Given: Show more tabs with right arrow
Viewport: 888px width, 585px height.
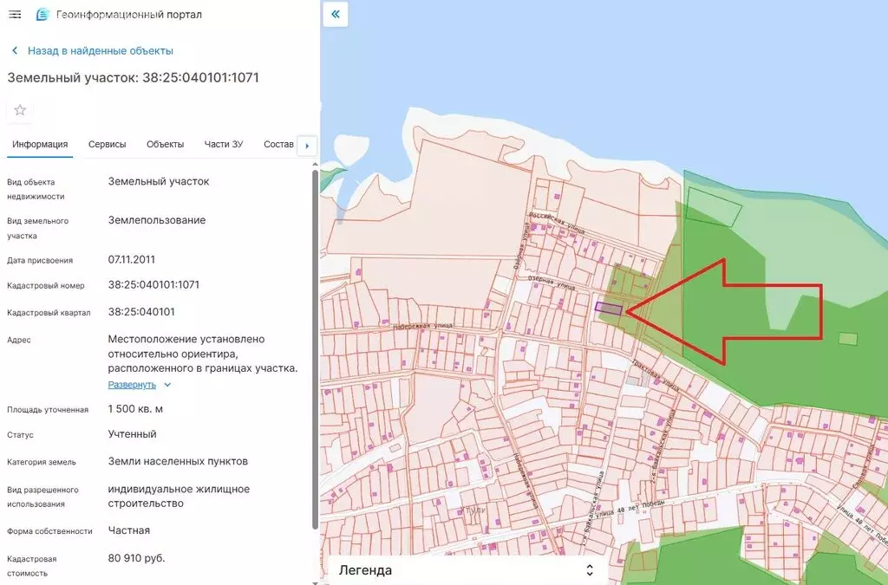Looking at the screenshot, I should (x=307, y=146).
